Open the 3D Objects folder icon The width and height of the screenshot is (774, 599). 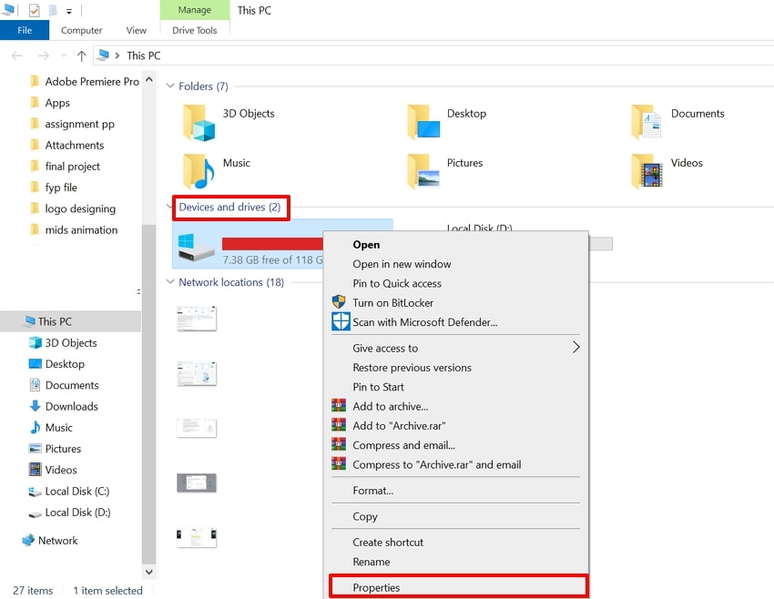pos(199,121)
